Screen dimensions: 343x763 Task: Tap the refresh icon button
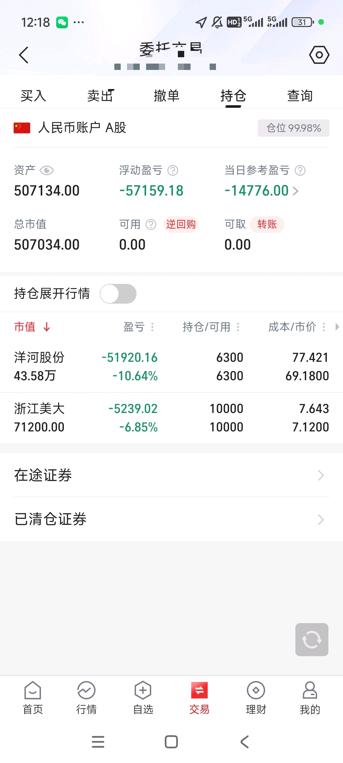pyautogui.click(x=312, y=639)
